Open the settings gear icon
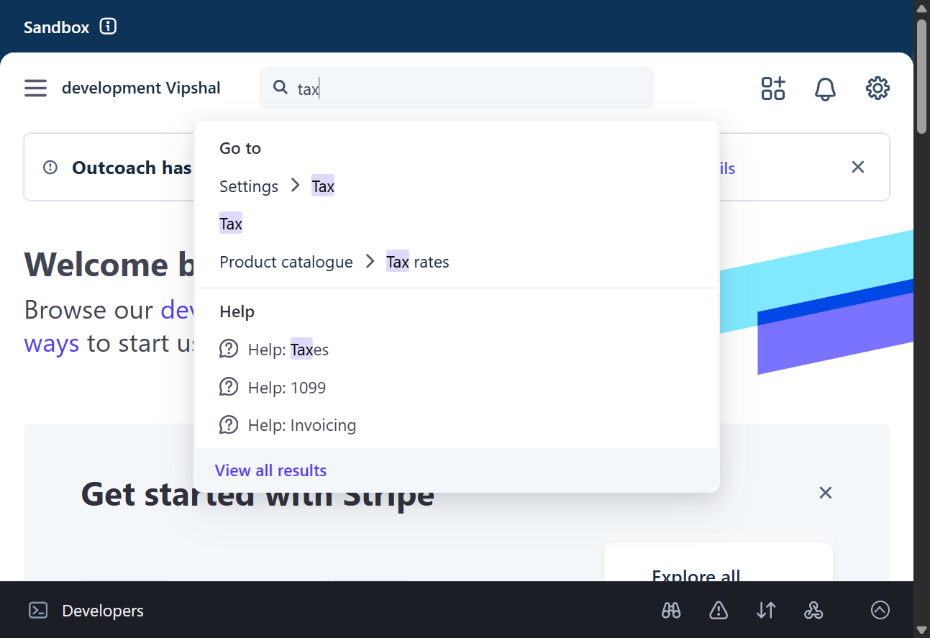Image resolution: width=930 pixels, height=638 pixels. point(877,88)
